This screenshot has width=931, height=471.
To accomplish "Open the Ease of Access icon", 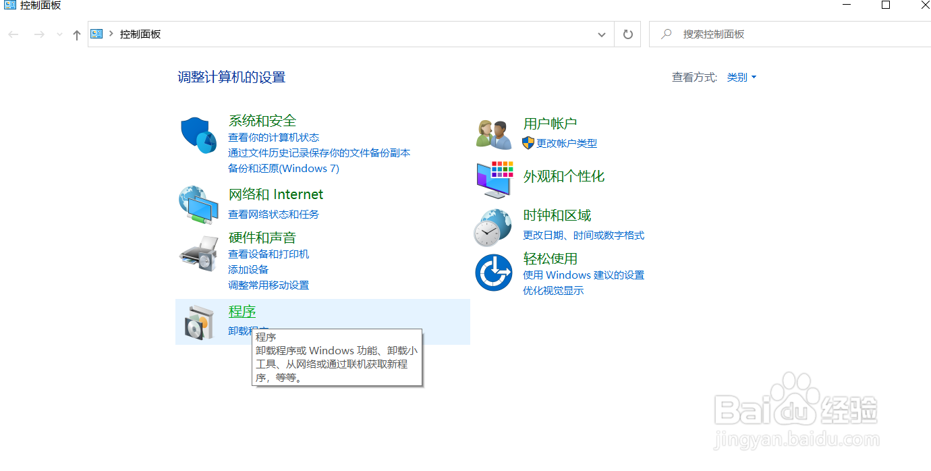I will [x=494, y=273].
